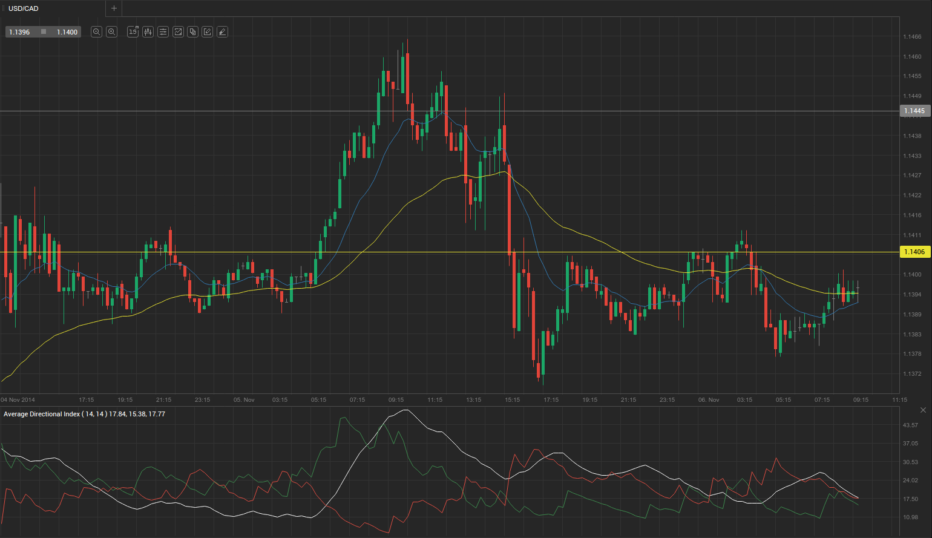This screenshot has width=932, height=538.
Task: Zoom out the chart
Action: pyautogui.click(x=96, y=32)
